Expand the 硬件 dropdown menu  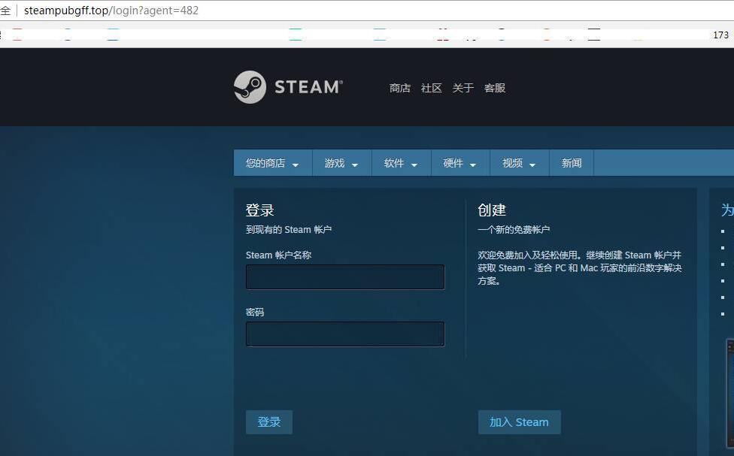[460, 163]
